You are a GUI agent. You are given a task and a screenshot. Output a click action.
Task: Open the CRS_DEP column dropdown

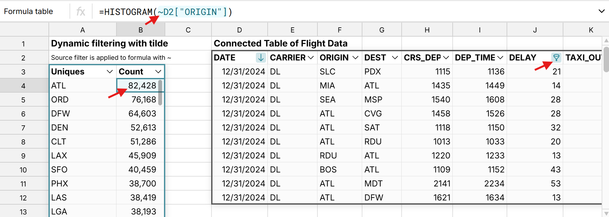(x=447, y=58)
